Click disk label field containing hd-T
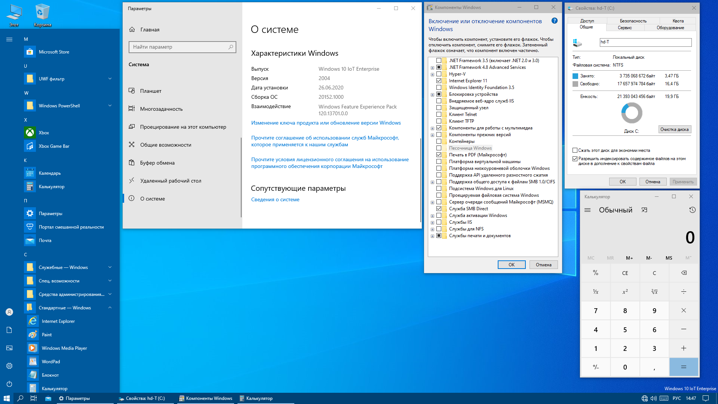The width and height of the screenshot is (718, 404). (645, 42)
